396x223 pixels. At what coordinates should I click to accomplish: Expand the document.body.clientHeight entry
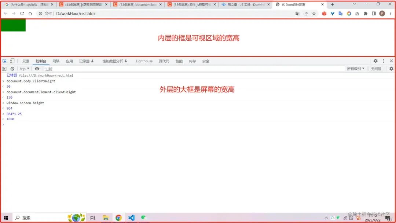(3, 81)
